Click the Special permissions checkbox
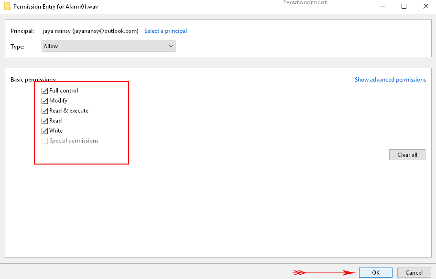436x279 pixels. coord(44,141)
